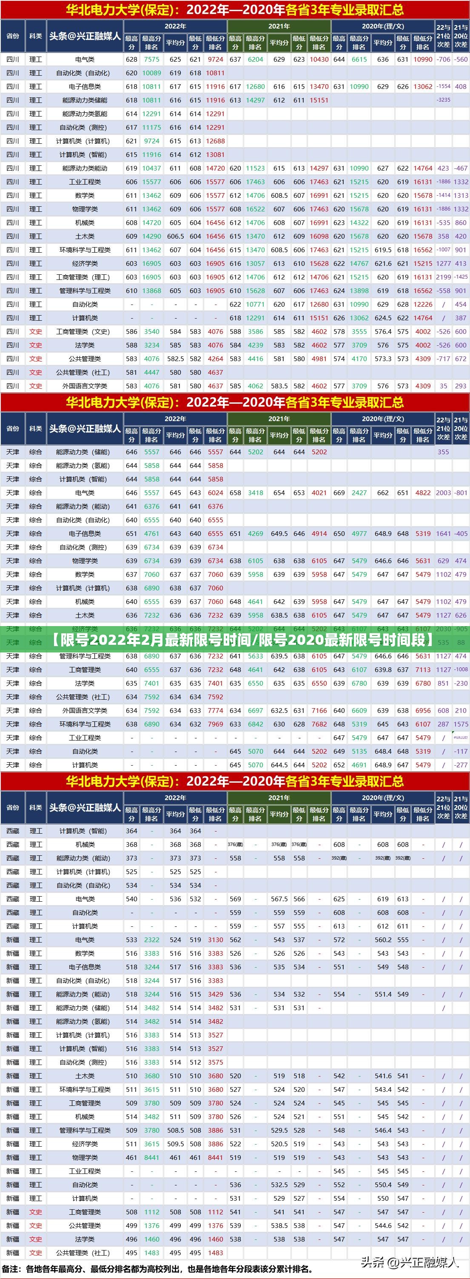Click average 544.6 in 新疆 公共管理类 row
Screen dimensions: 470x1279
[383, 1226]
